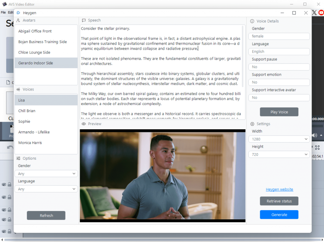This screenshot has height=242, width=324.
Task: Click the voice Language field showing English
Action: pyautogui.click(x=279, y=51)
